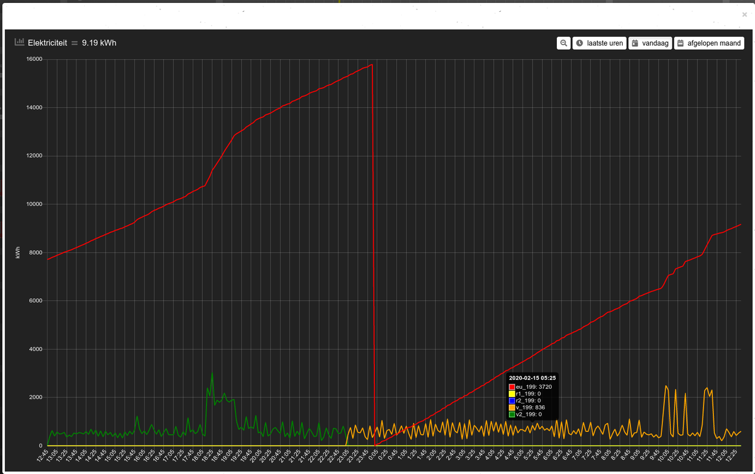This screenshot has height=474, width=755.
Task: Click the '8000' y-axis label
Action: pyautogui.click(x=36, y=253)
